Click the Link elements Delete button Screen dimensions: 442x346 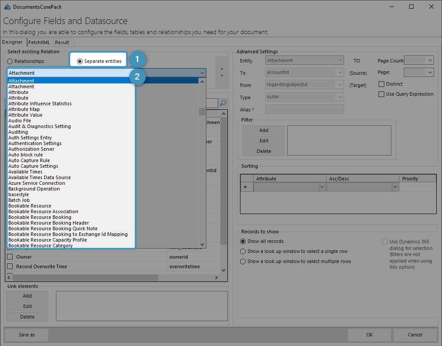click(27, 317)
